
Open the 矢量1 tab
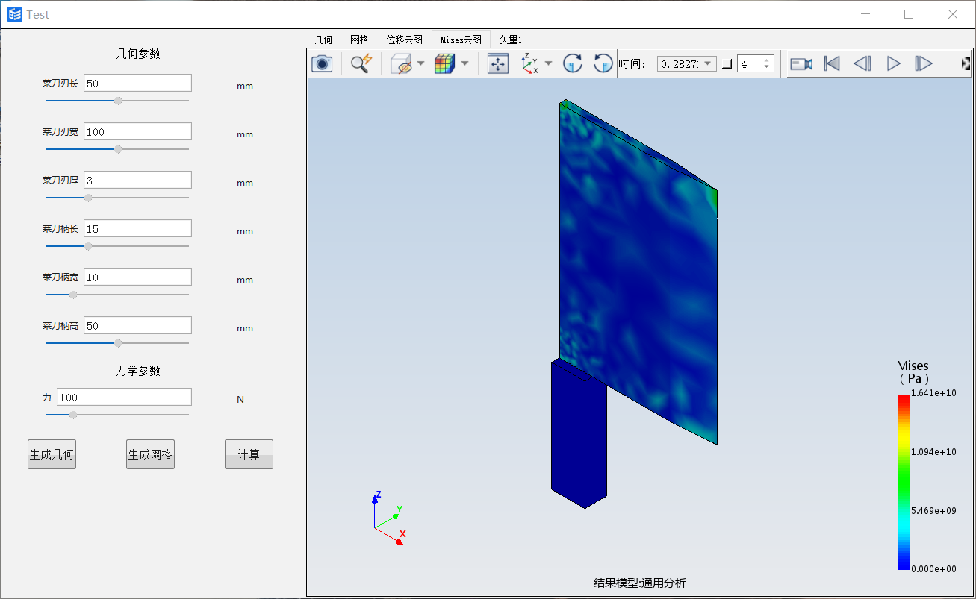pos(511,40)
